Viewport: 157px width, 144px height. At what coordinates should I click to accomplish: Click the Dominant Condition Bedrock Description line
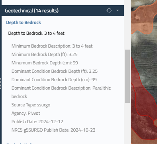point(61,92)
